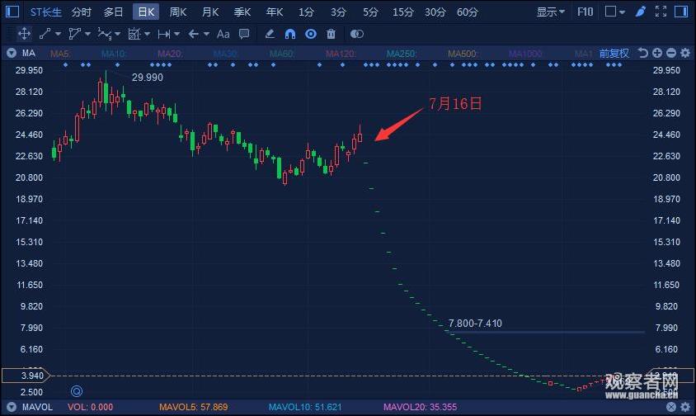
Task: Switch to 分时 intraday tab
Action: (82, 12)
